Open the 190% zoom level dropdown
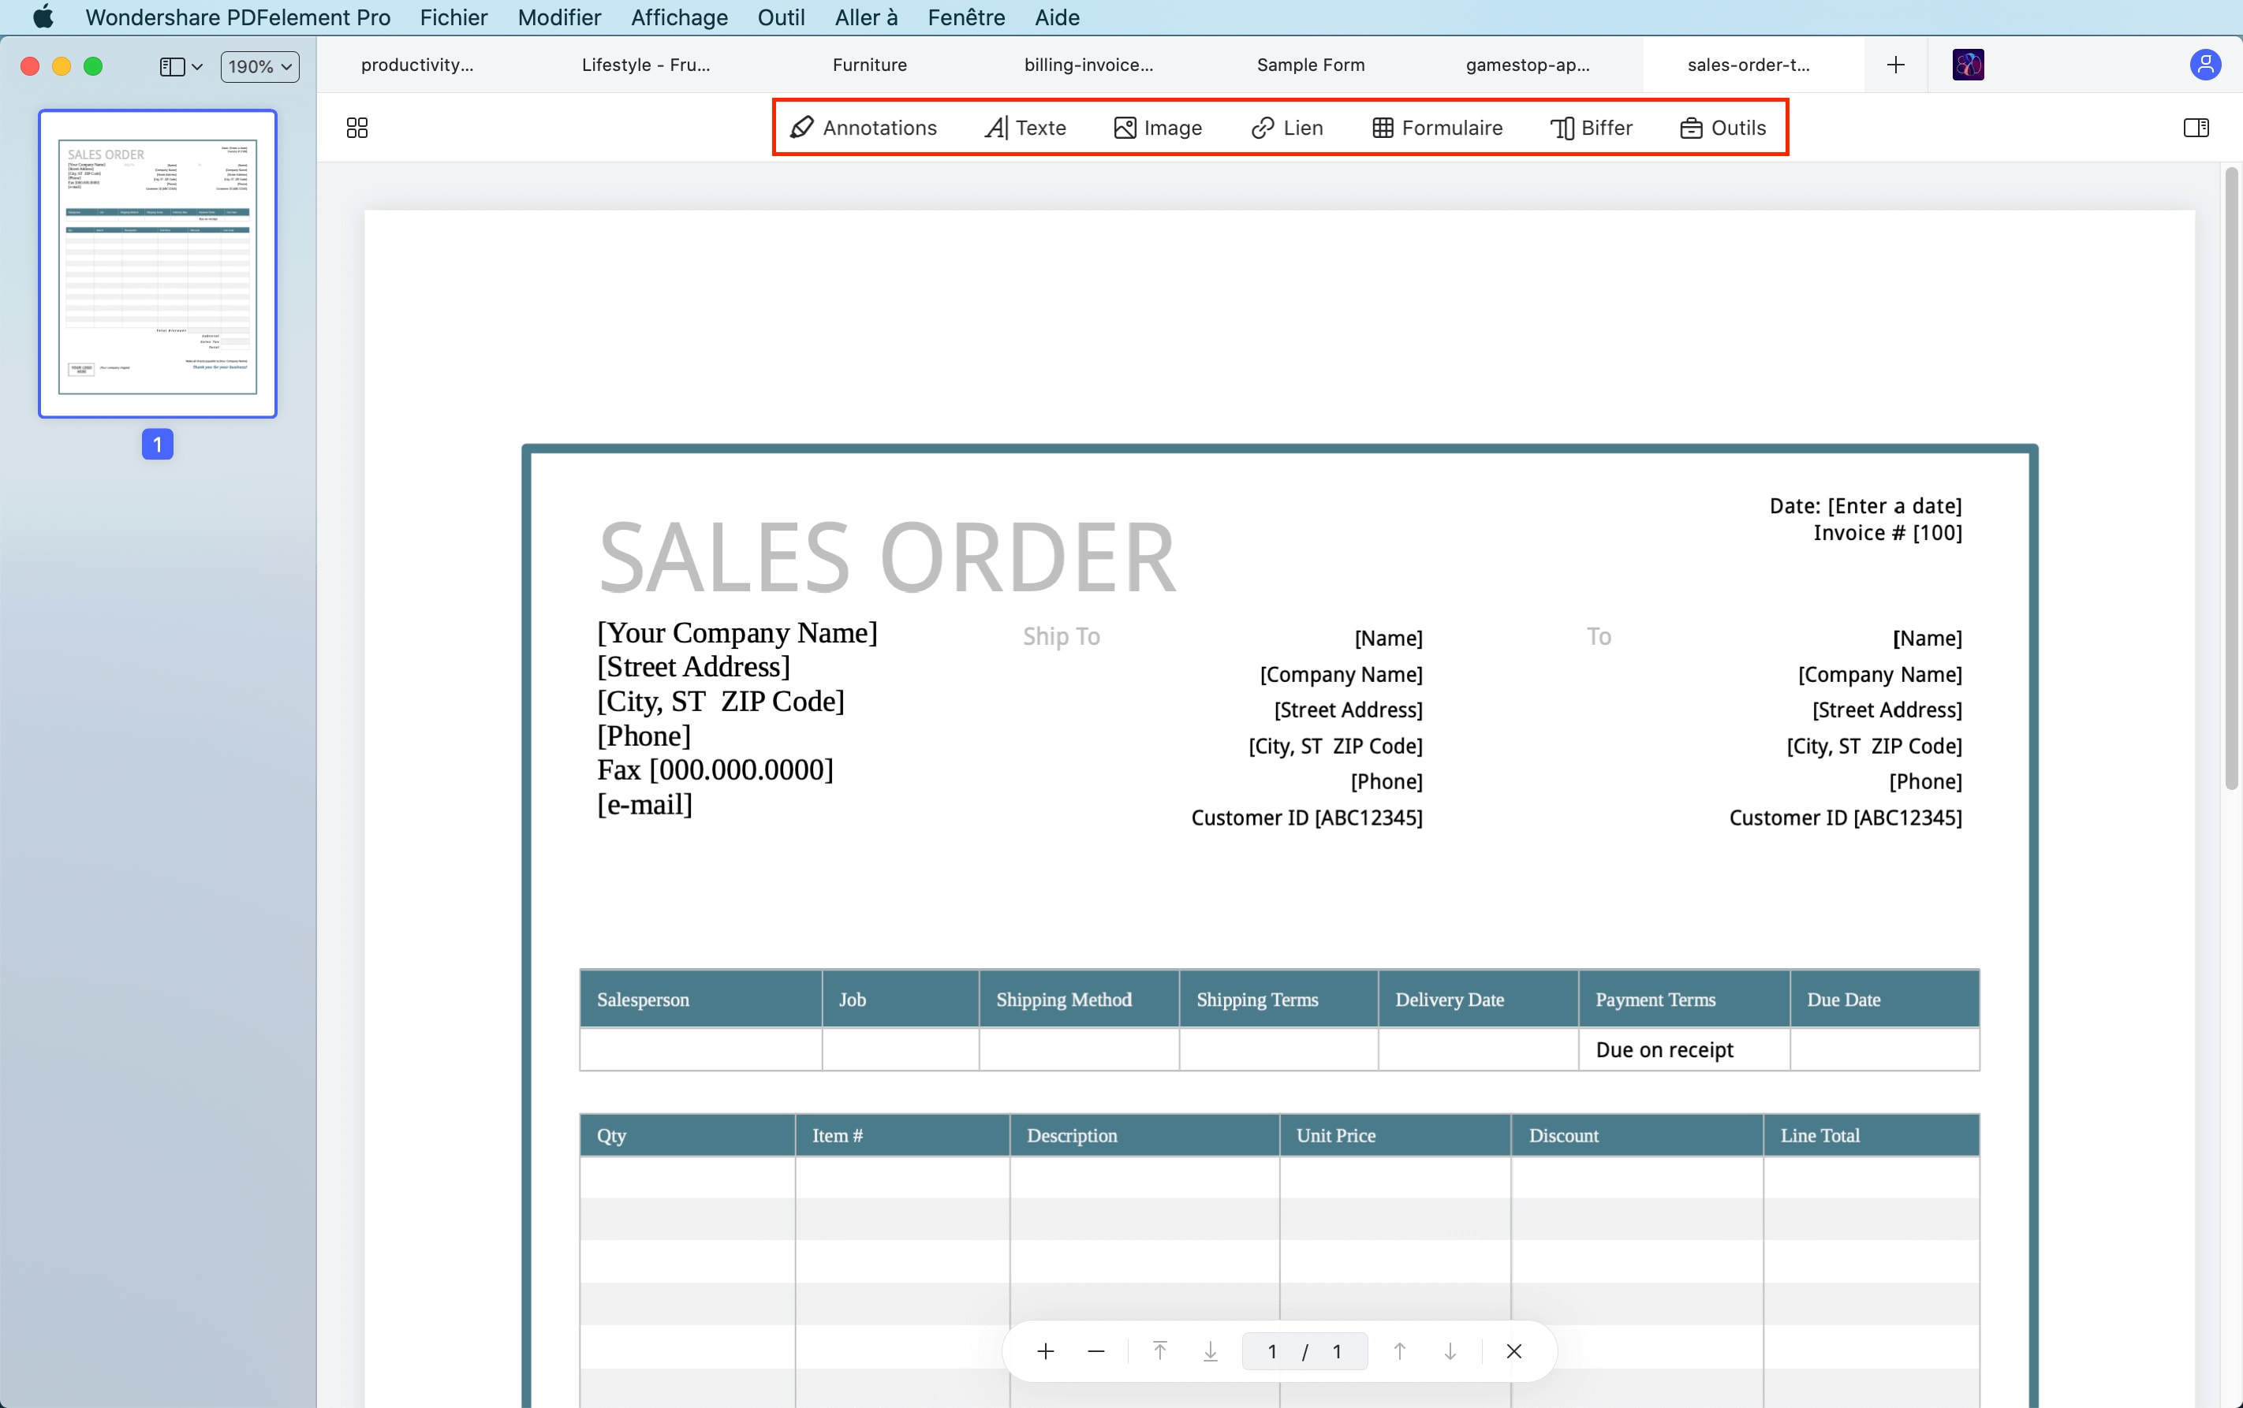 [x=260, y=66]
